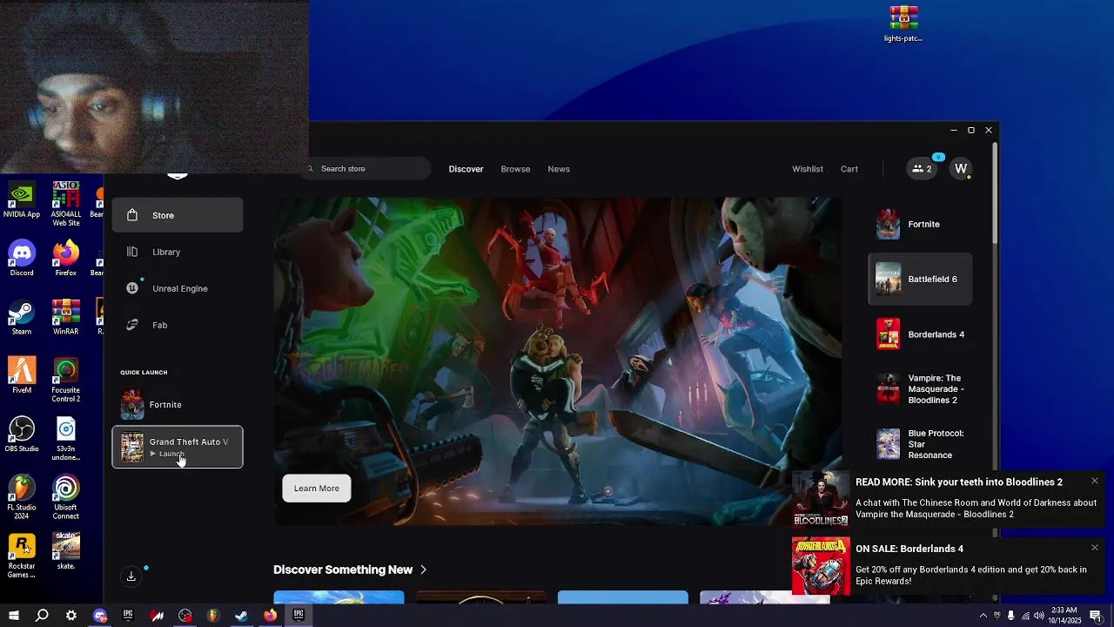Open Firefox from the taskbar
Screen dimensions: 1114x627
click(x=271, y=616)
